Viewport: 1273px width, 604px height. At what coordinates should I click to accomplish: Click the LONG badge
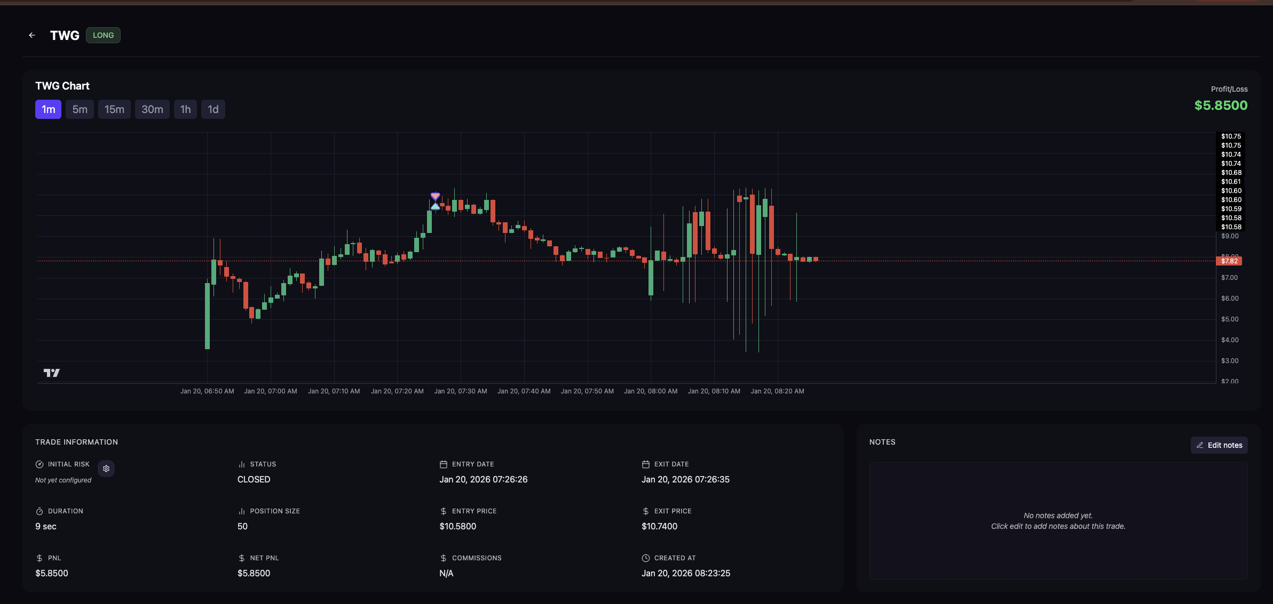click(x=103, y=35)
